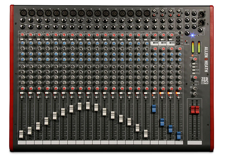Select the left LED level meter

click(x=193, y=47)
